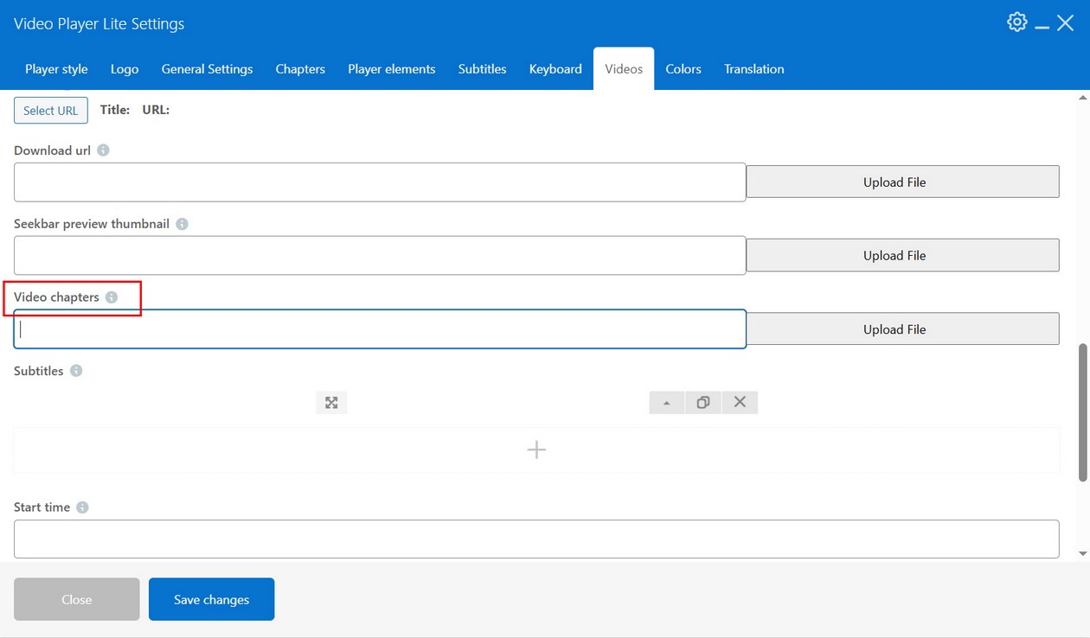1090x638 pixels.
Task: Click Save changes button
Action: click(211, 599)
